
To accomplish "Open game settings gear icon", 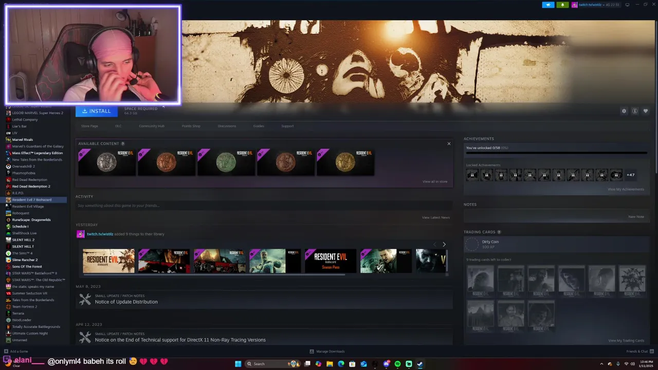I will pos(624,111).
